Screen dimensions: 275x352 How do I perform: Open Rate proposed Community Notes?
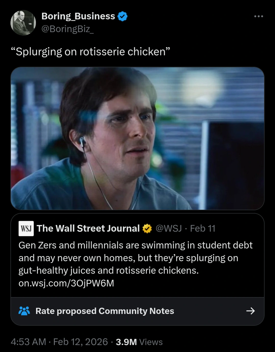pos(104,311)
